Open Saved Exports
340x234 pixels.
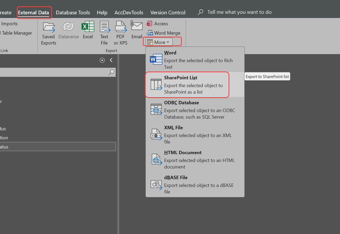tap(49, 33)
